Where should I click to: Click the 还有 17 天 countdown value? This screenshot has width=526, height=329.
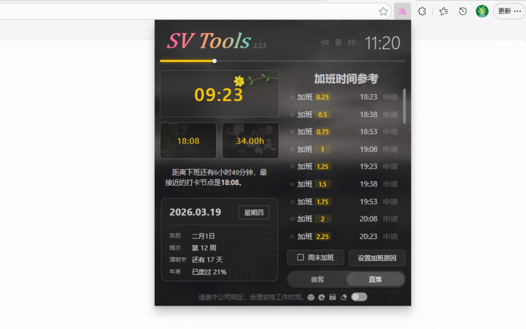[208, 260]
